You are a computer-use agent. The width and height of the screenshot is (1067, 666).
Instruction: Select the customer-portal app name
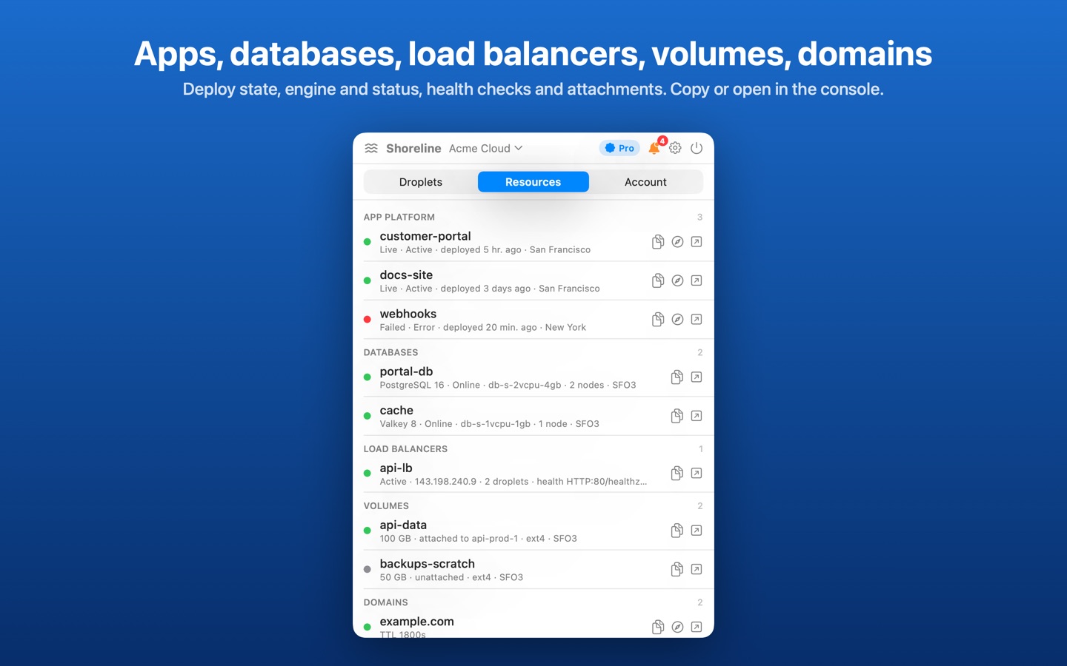pos(425,236)
